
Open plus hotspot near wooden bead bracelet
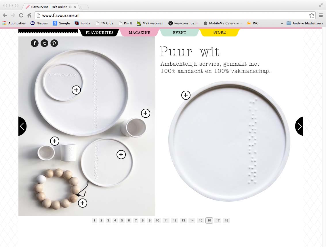pos(83,203)
